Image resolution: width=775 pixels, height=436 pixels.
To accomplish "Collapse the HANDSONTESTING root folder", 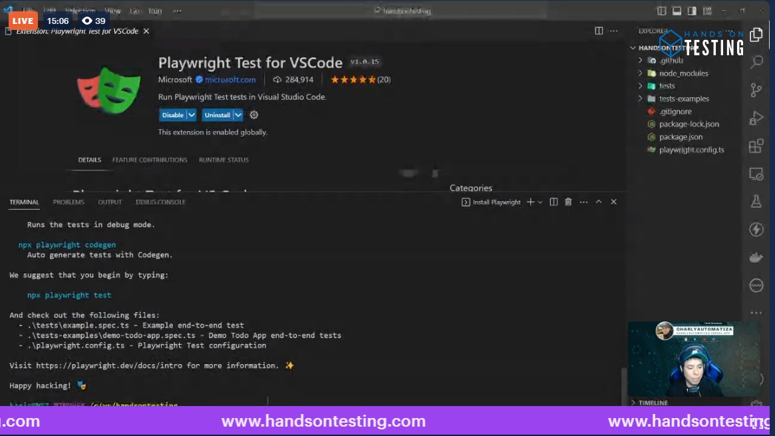I will coord(633,48).
